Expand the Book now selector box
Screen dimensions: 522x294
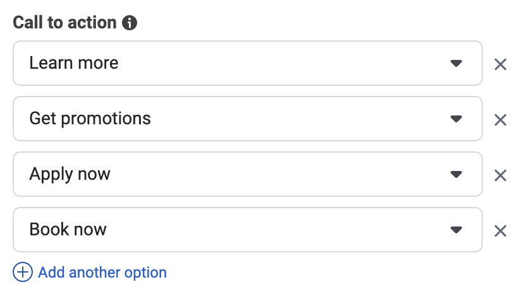pos(248,230)
